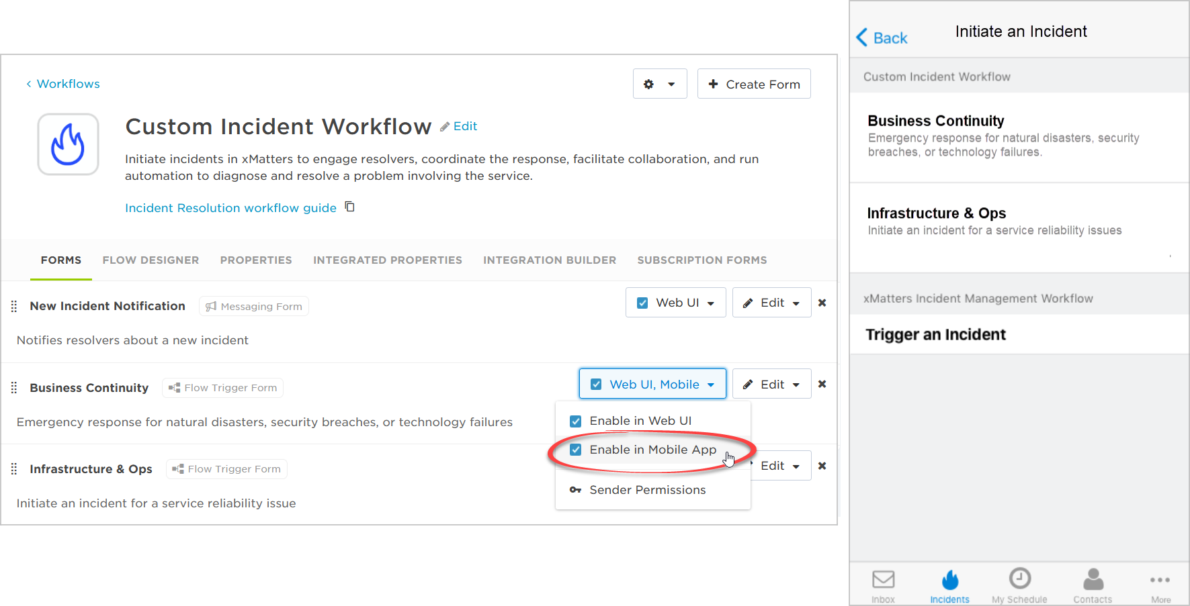The image size is (1190, 606).
Task: Click the Custom Incident Workflow mobile header
Action: pyautogui.click(x=937, y=77)
